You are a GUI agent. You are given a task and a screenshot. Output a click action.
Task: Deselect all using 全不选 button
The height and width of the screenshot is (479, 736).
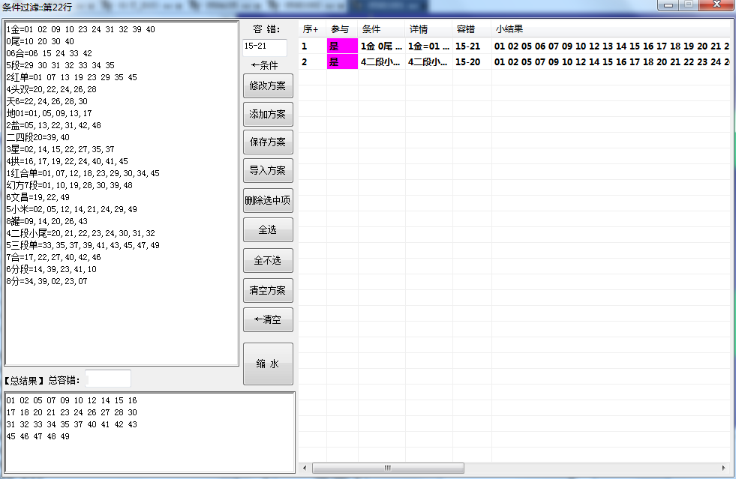pyautogui.click(x=268, y=260)
